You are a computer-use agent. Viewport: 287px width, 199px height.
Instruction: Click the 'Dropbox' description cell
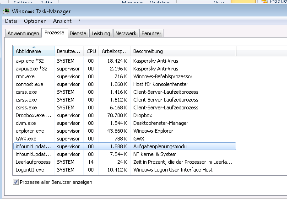[x=143, y=115]
